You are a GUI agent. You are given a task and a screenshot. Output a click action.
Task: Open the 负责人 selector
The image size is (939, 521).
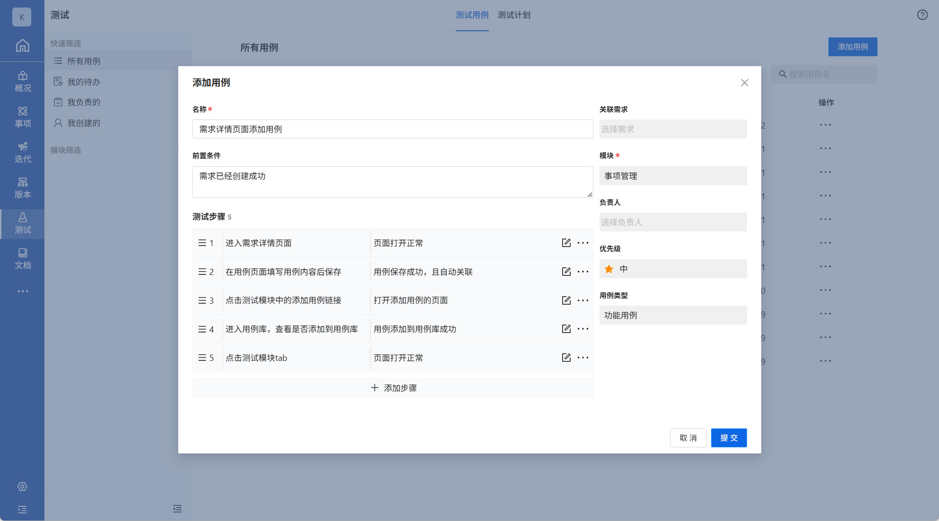tap(673, 222)
